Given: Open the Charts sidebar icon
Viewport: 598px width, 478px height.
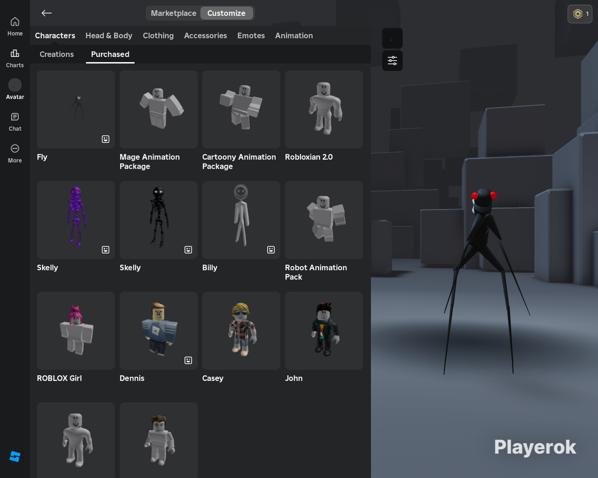Looking at the screenshot, I should pyautogui.click(x=15, y=54).
